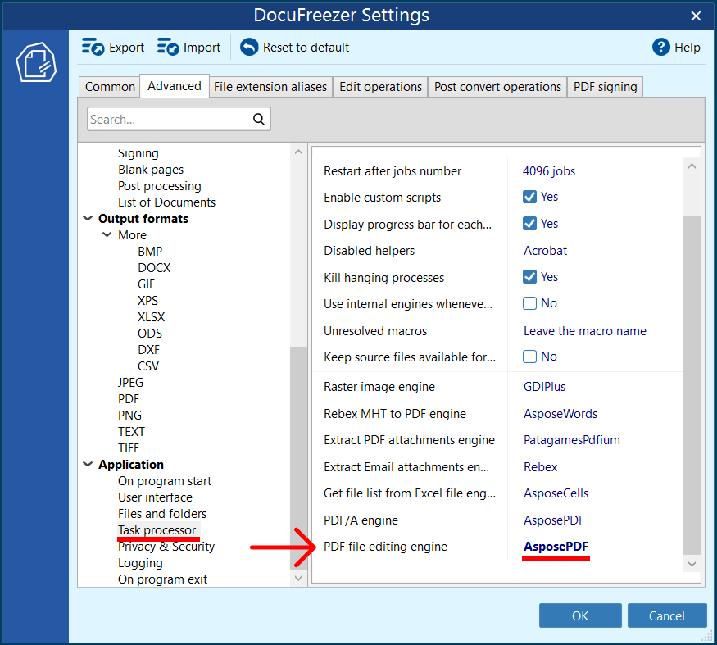The image size is (717, 645).
Task: Change PDF file editing engine value
Action: point(556,547)
